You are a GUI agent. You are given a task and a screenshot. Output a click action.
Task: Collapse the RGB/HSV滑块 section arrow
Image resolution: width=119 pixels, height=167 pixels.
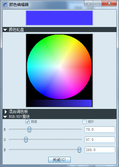coord(5,117)
